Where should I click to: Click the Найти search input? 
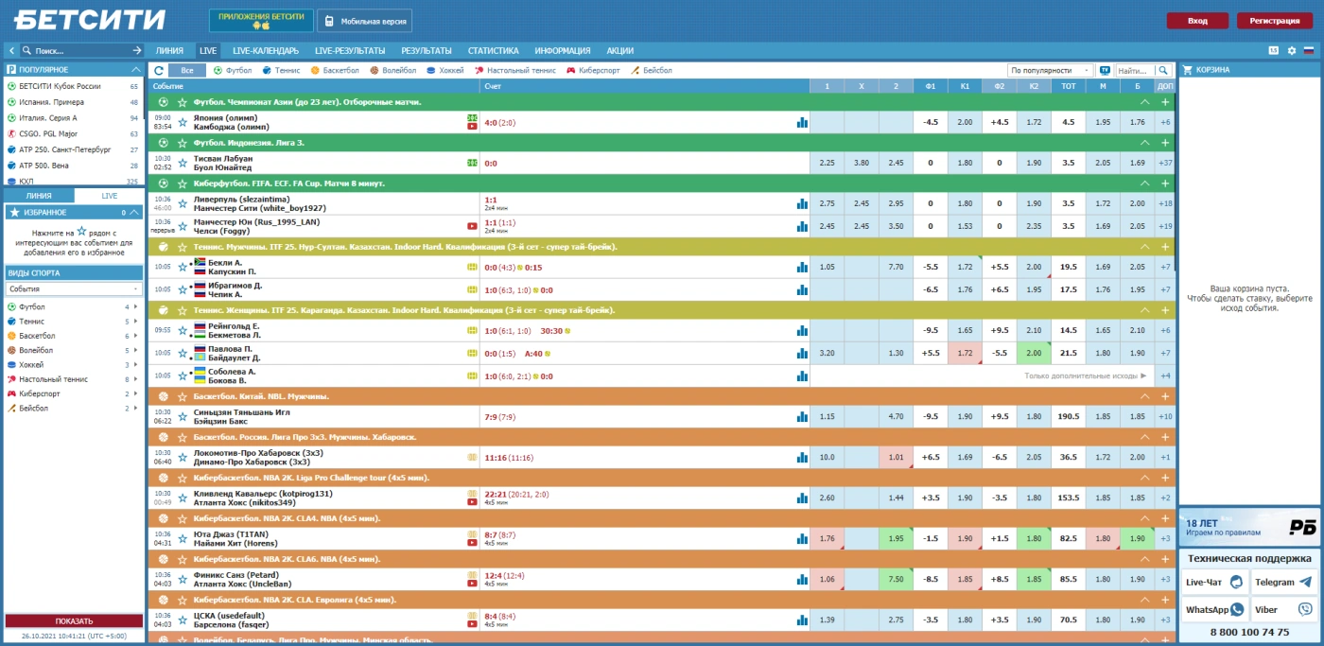point(1134,70)
